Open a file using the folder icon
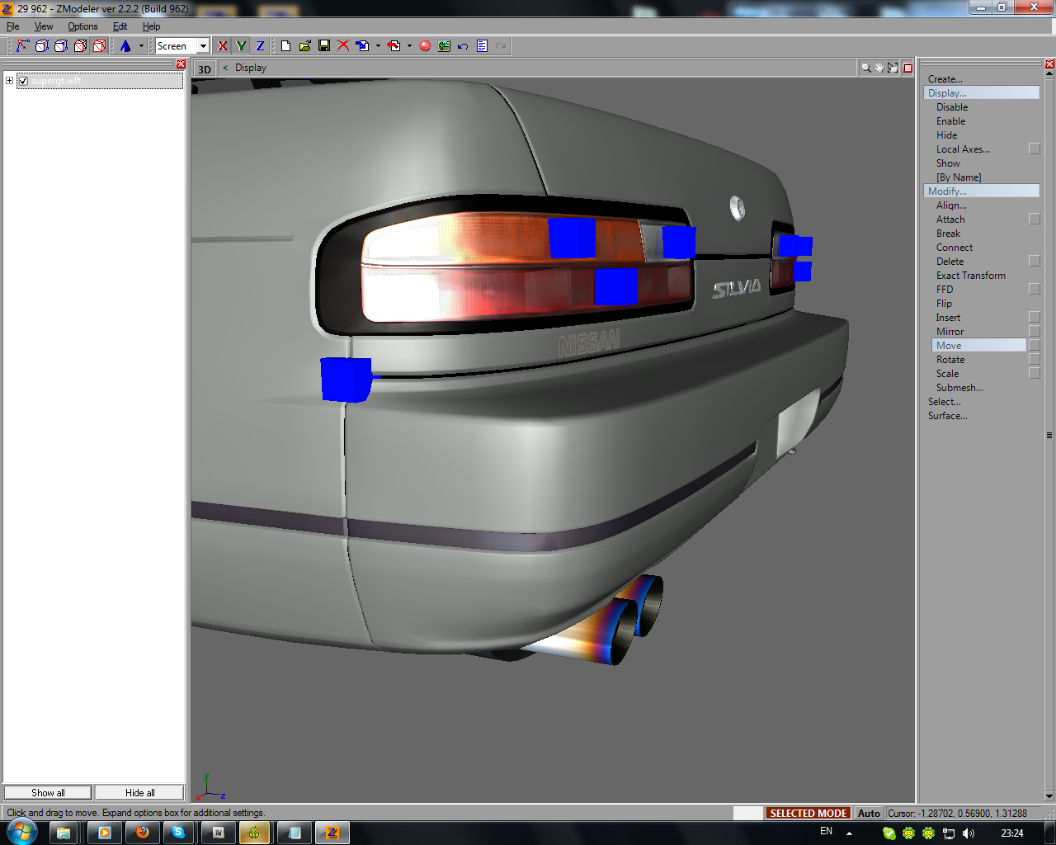1056x845 pixels. tap(304, 46)
